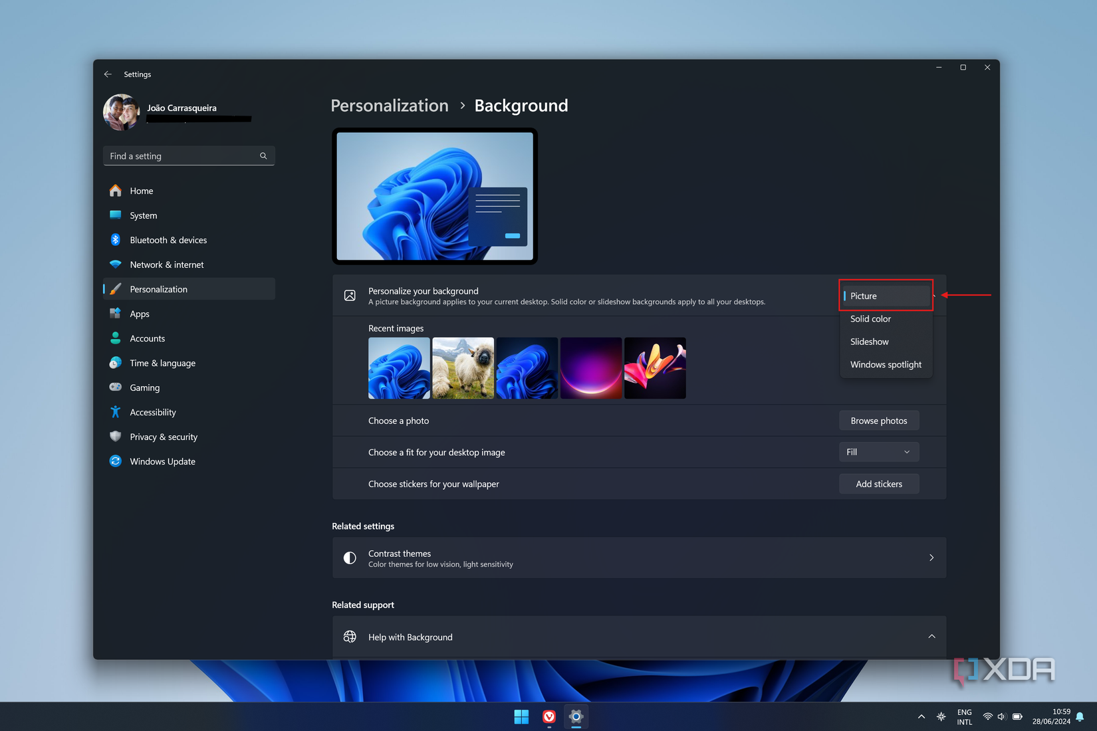Click the Windows Update icon
Screen dimensions: 1097x731
coord(116,461)
